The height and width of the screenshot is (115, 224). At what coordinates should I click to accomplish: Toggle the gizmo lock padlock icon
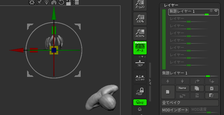pos(68,3)
